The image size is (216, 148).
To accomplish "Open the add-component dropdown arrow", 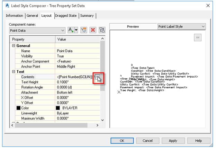I will [76, 30].
